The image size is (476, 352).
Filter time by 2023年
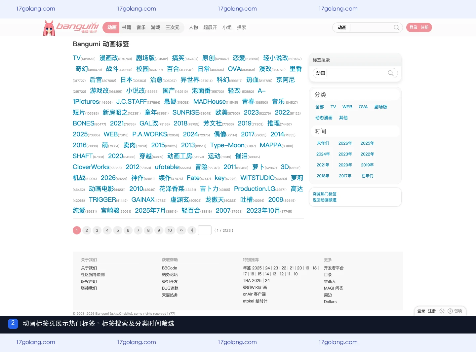tap(345, 154)
